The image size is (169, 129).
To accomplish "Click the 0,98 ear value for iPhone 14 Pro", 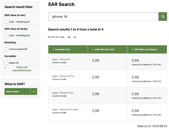I will pos(96,94).
